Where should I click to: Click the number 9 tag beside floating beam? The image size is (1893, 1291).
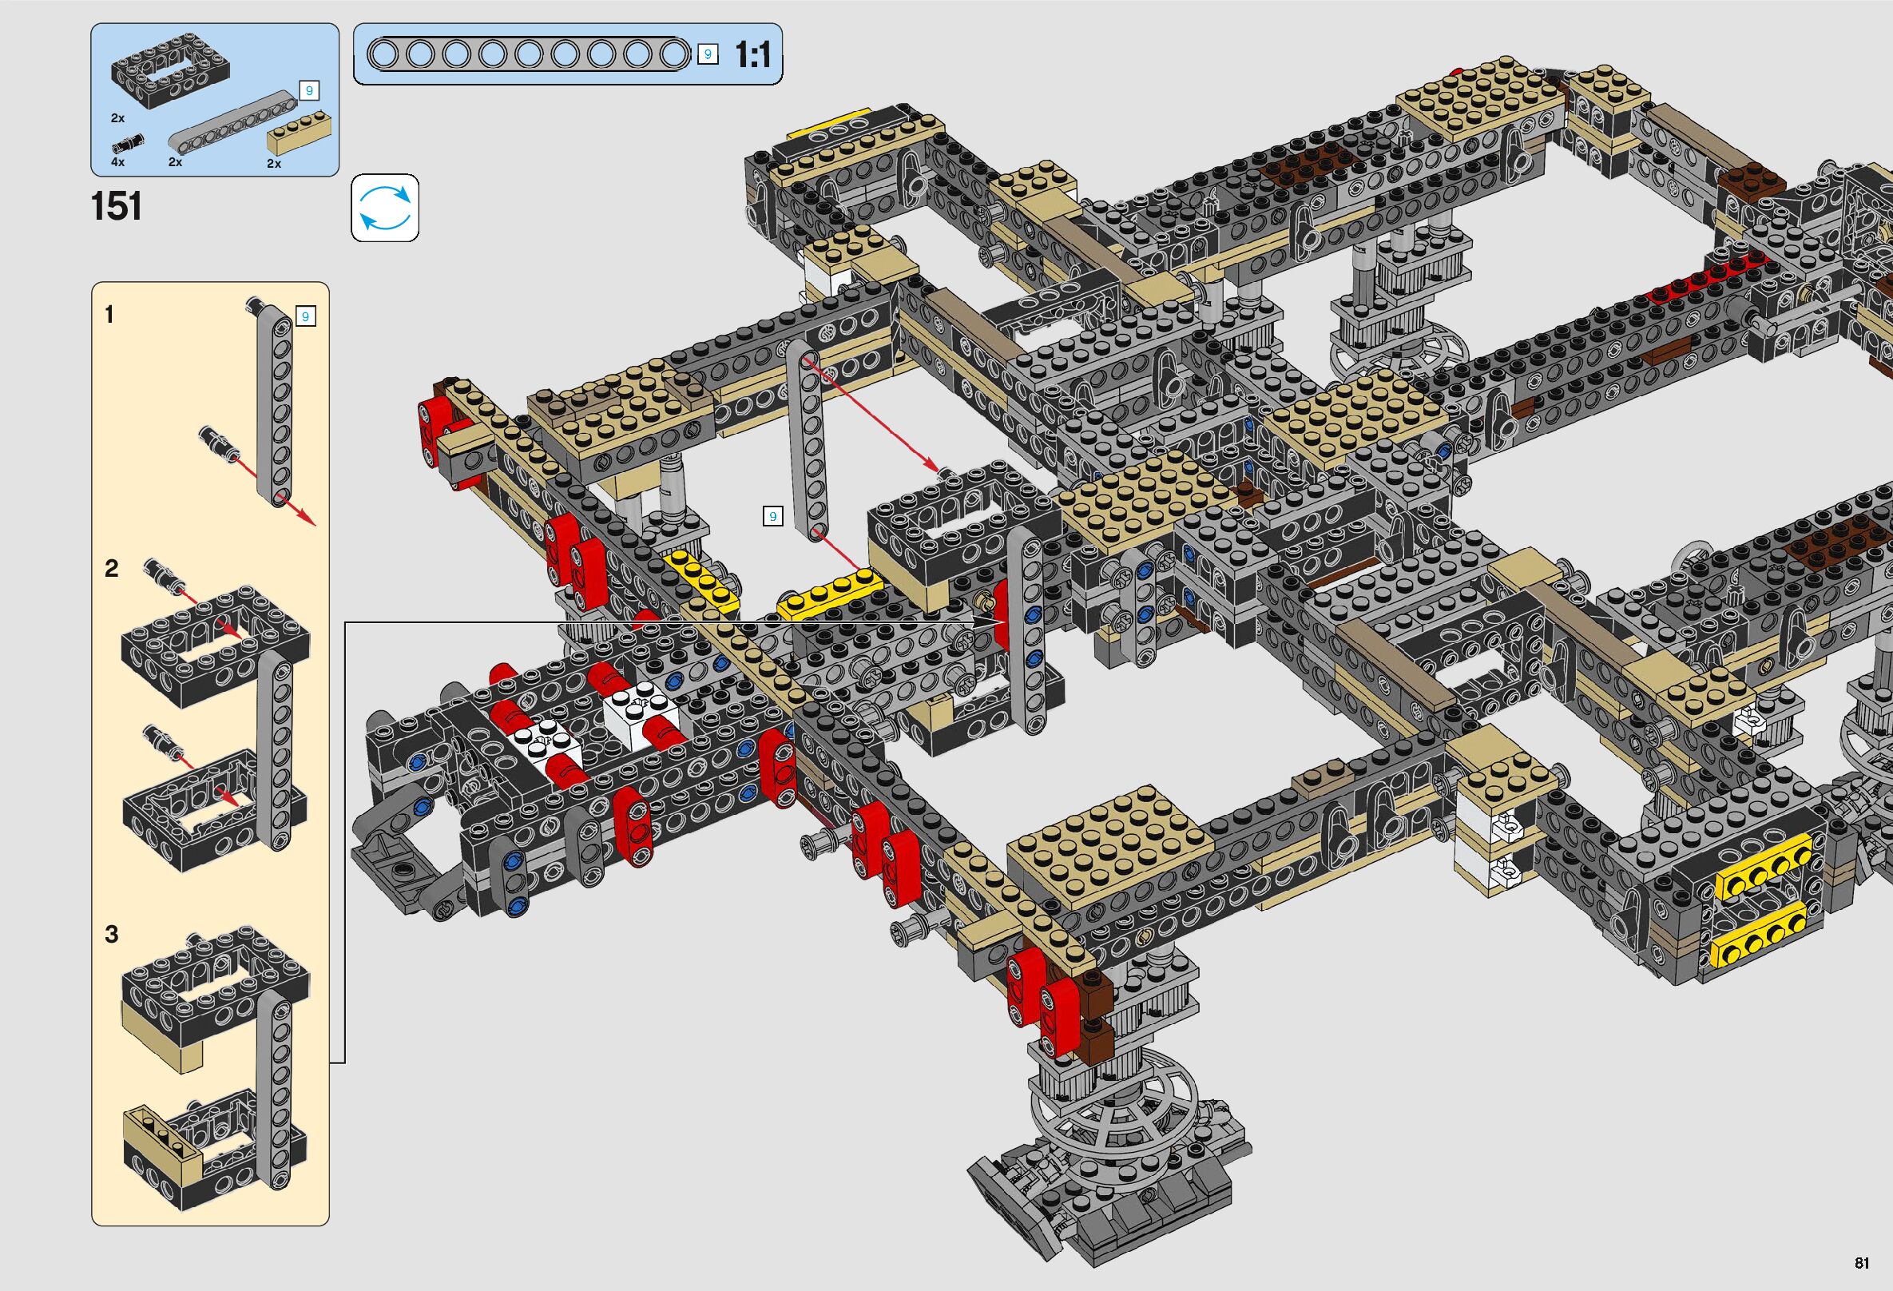click(x=772, y=515)
